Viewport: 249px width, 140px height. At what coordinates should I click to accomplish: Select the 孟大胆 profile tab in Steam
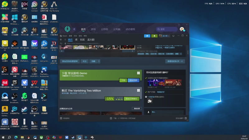pos(91,40)
